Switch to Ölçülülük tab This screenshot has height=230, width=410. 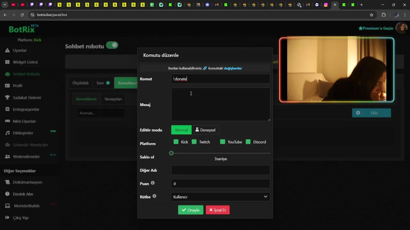tap(80, 83)
